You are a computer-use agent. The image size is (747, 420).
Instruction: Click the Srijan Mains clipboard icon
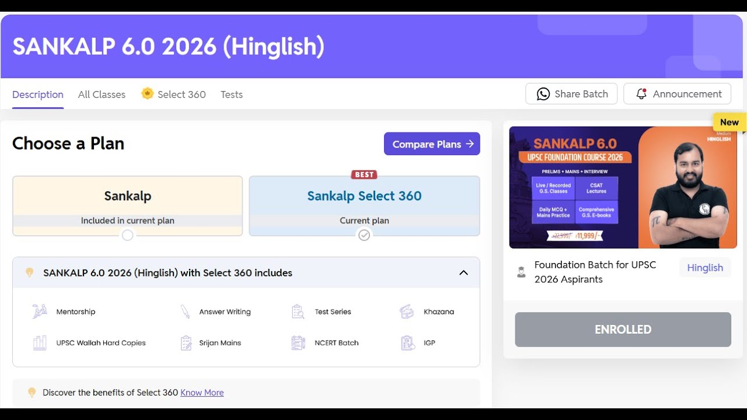tap(186, 343)
